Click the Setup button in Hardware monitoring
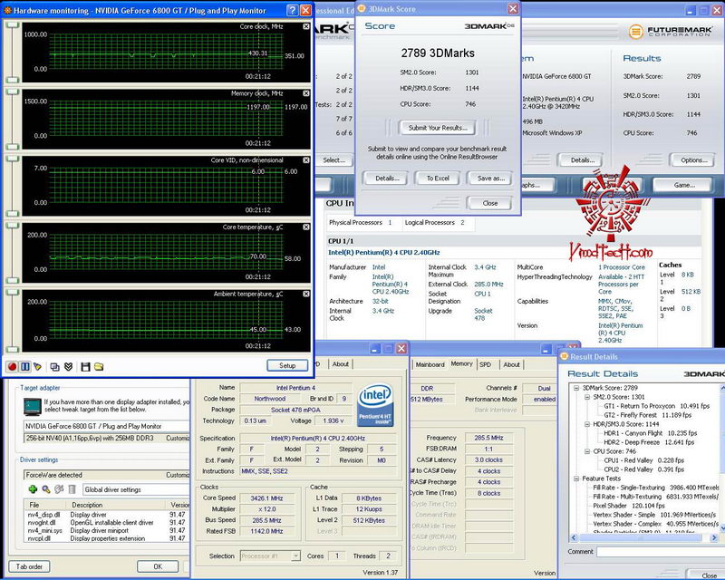This screenshot has width=725, height=580. coord(287,365)
